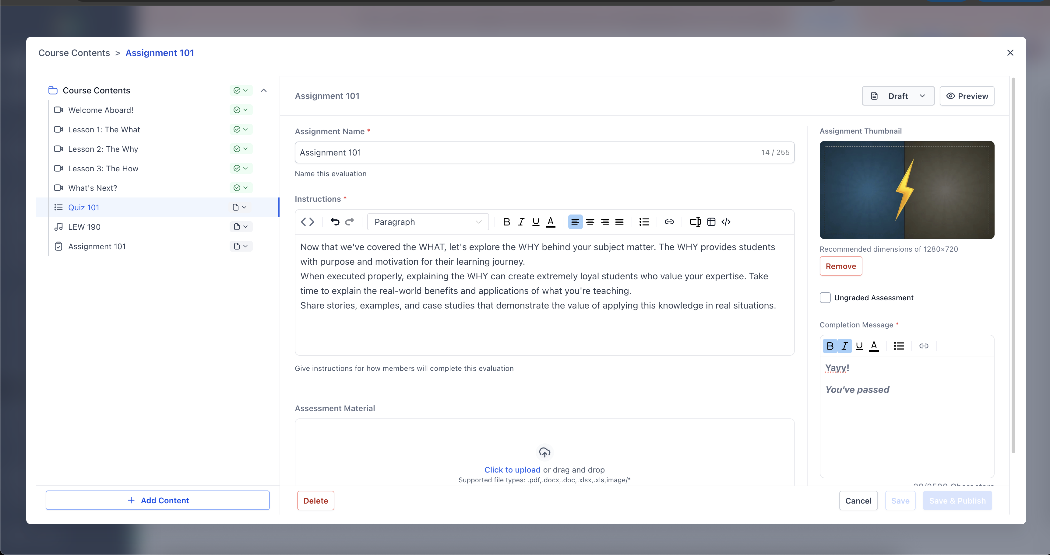
Task: Click the redo icon in Instructions toolbar
Action: coord(349,222)
